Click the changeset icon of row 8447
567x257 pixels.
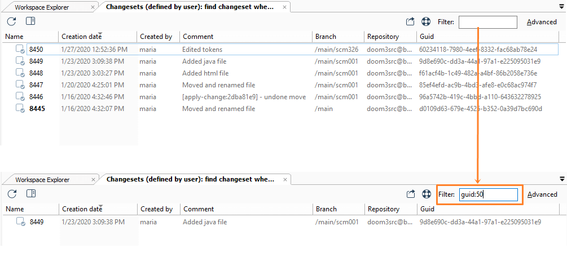[20, 85]
